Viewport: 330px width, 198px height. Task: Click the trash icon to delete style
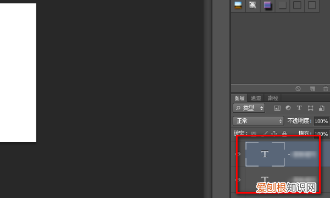click(x=326, y=89)
